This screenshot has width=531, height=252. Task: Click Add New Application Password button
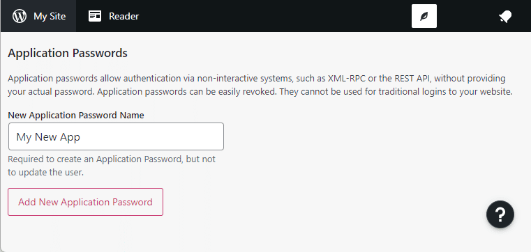coord(85,202)
